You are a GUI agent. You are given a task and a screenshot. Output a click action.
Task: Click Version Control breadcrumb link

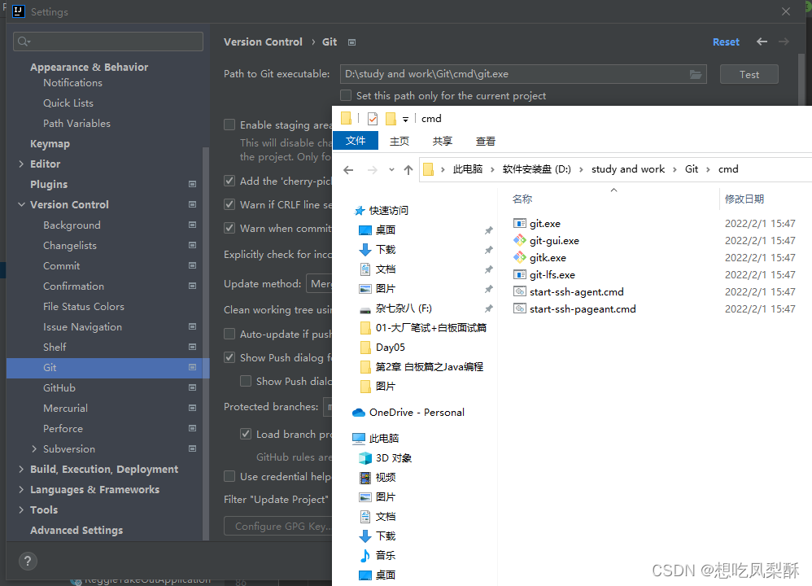click(x=263, y=42)
